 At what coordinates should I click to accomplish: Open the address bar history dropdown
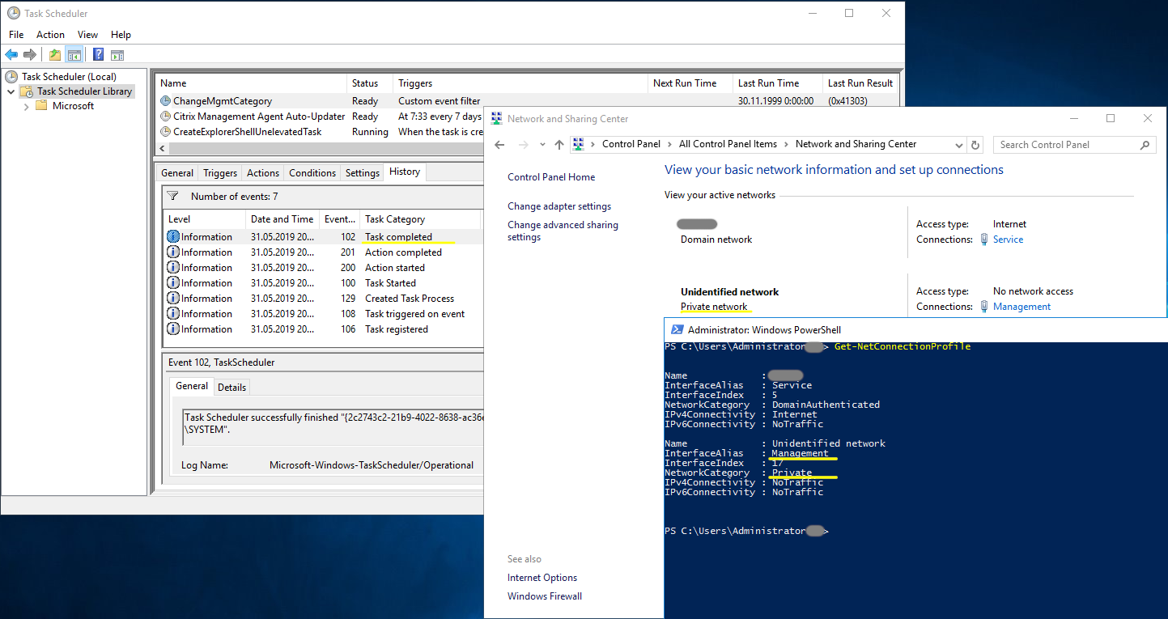pos(959,145)
